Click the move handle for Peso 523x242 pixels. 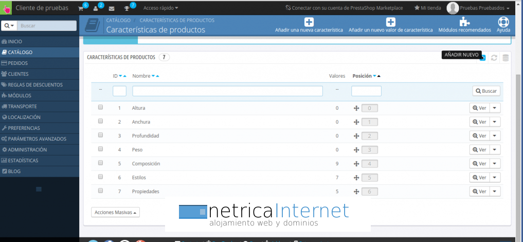click(356, 150)
